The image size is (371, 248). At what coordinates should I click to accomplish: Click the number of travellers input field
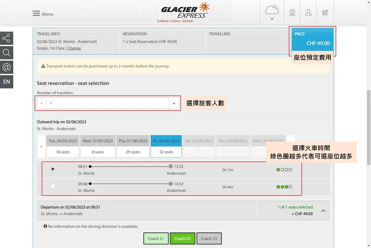[107, 103]
